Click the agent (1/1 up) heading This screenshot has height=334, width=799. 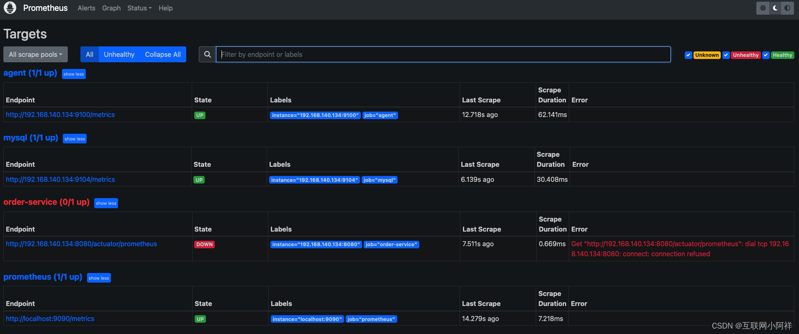point(30,73)
